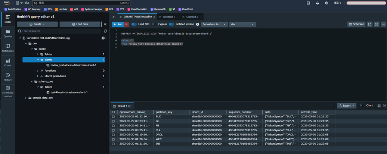Open the Tokyo region selector
Viewport: 387px width, 154px height.
click(x=337, y=3)
